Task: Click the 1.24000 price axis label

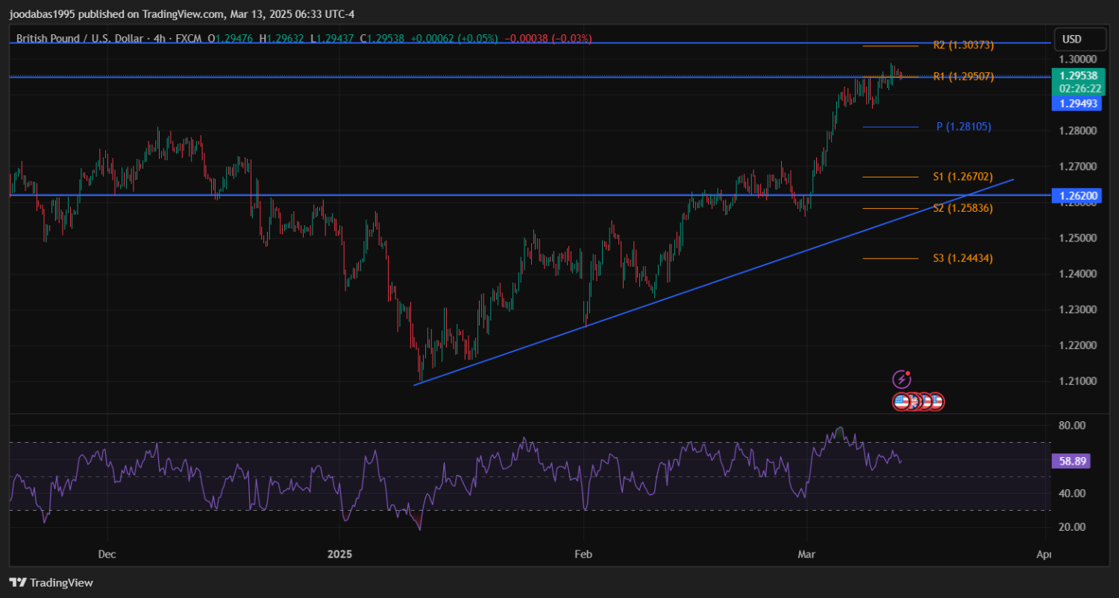Action: point(1077,274)
